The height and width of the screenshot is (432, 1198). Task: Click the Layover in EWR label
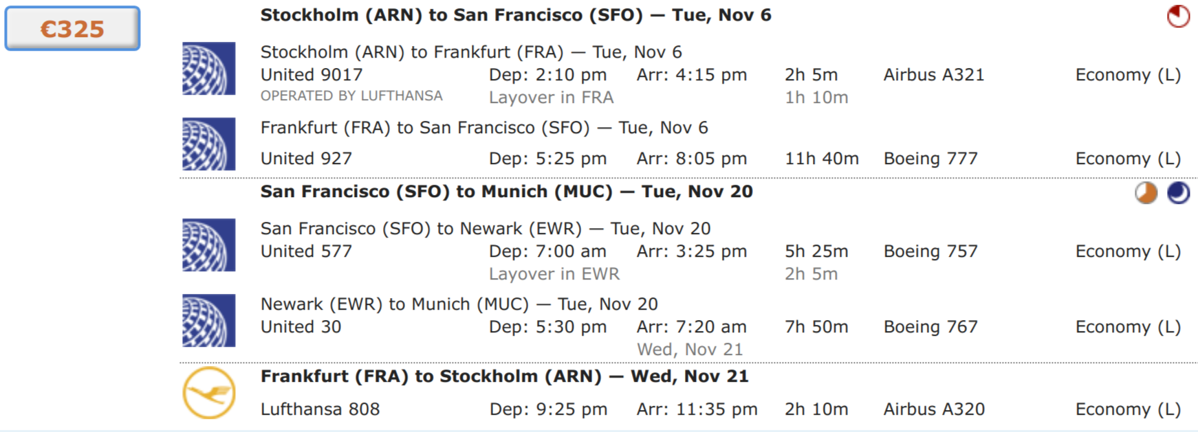[x=554, y=274]
